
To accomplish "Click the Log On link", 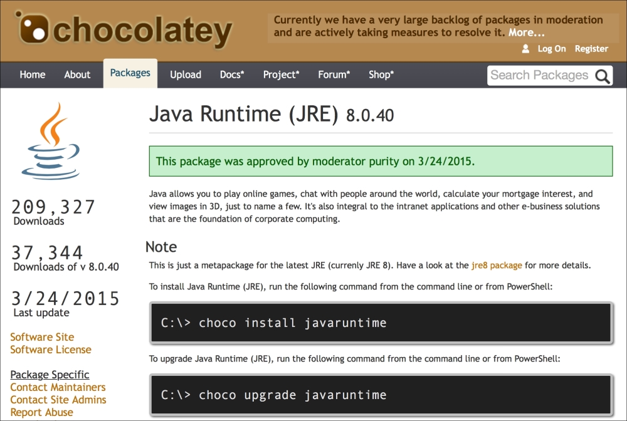I will (552, 49).
